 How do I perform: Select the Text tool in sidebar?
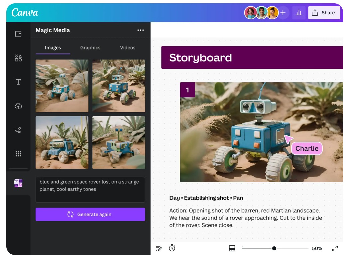pyautogui.click(x=18, y=82)
